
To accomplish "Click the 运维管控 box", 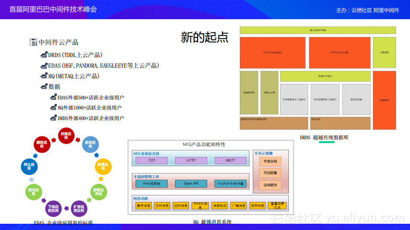I will pyautogui.click(x=270, y=185).
